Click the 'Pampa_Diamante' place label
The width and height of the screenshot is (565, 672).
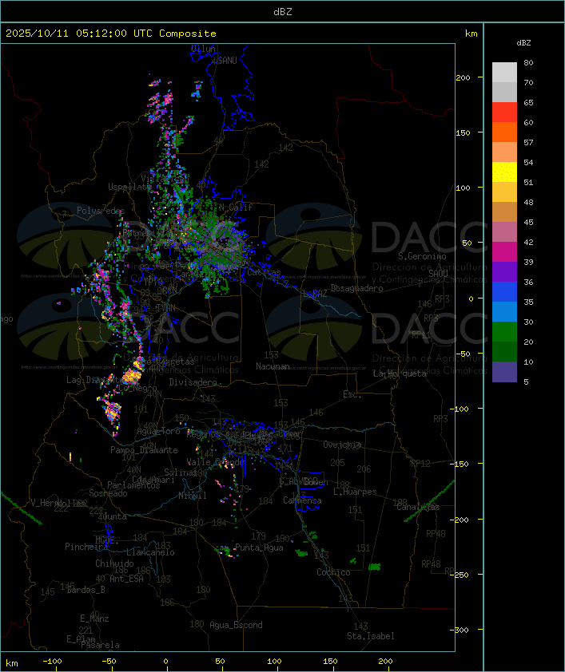144,450
